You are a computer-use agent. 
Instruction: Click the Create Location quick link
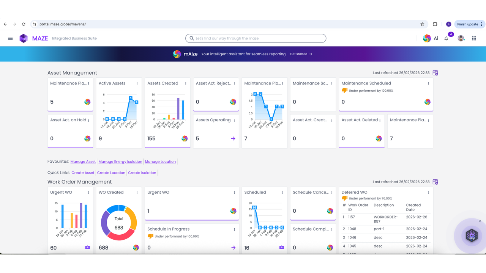(111, 173)
